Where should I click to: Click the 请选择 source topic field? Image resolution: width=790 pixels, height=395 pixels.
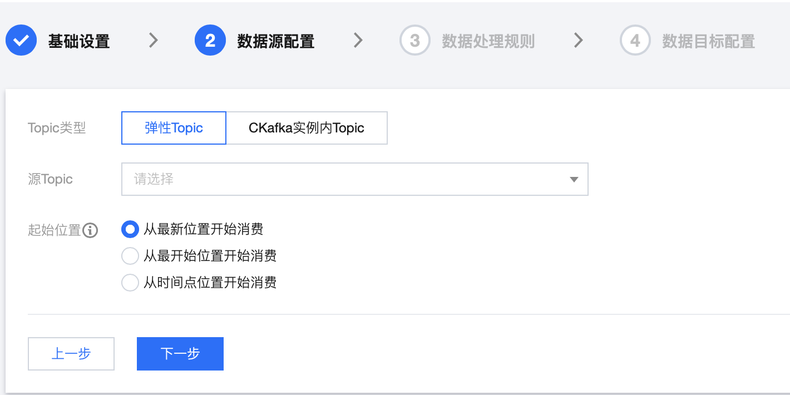click(355, 179)
